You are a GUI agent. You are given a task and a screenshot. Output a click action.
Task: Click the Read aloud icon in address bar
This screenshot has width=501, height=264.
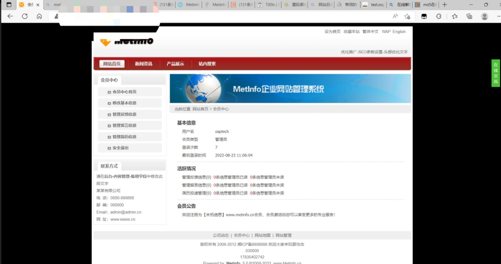(x=395, y=16)
